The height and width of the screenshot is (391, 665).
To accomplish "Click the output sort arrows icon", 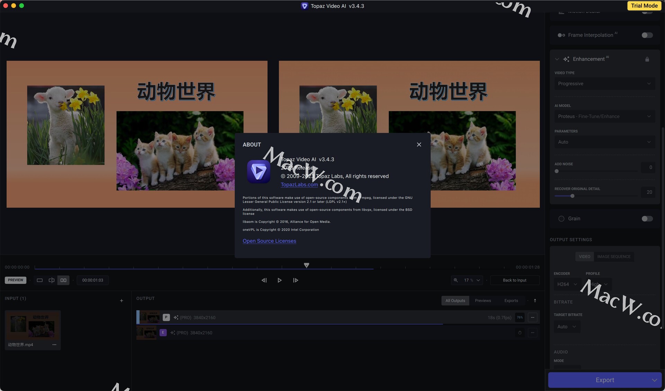I will point(535,301).
